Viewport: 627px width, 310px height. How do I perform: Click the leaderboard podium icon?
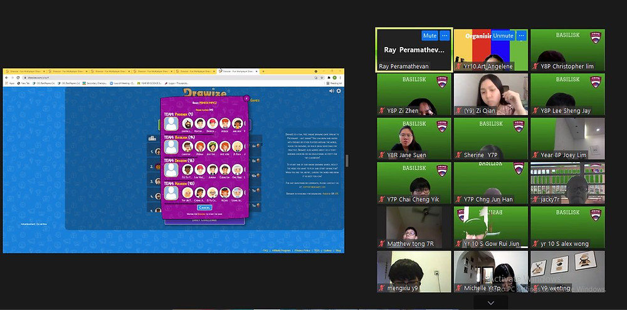[x=152, y=138]
